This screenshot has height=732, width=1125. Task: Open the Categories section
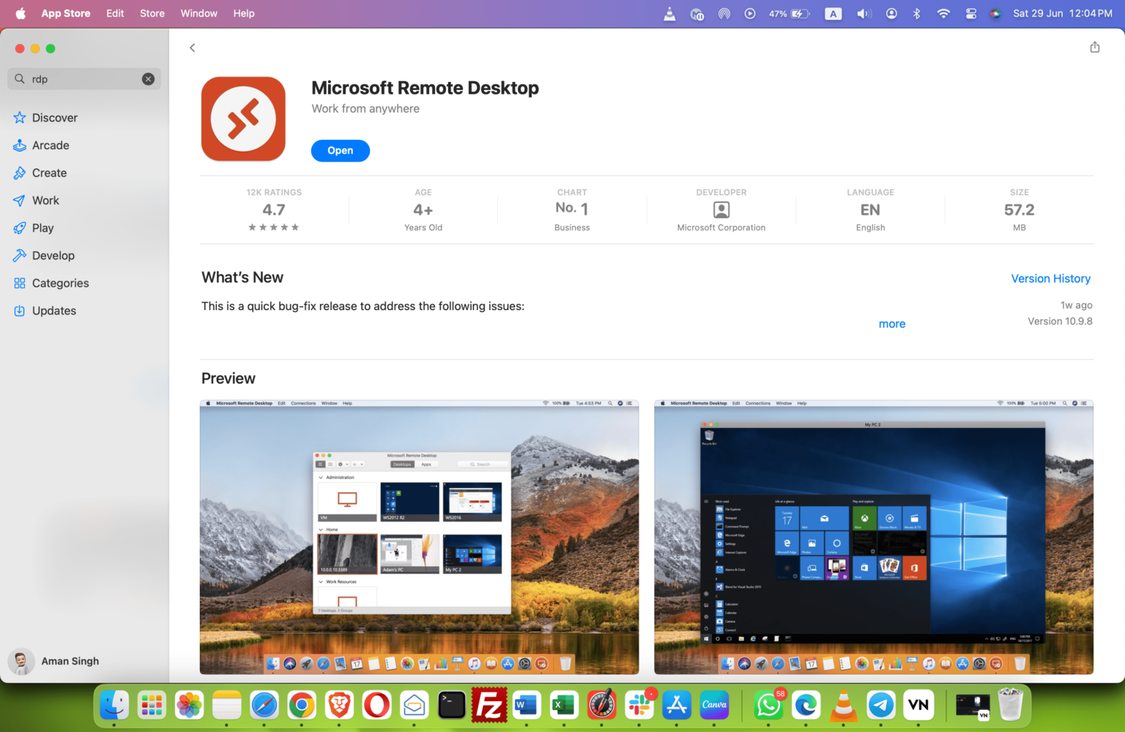[60, 283]
